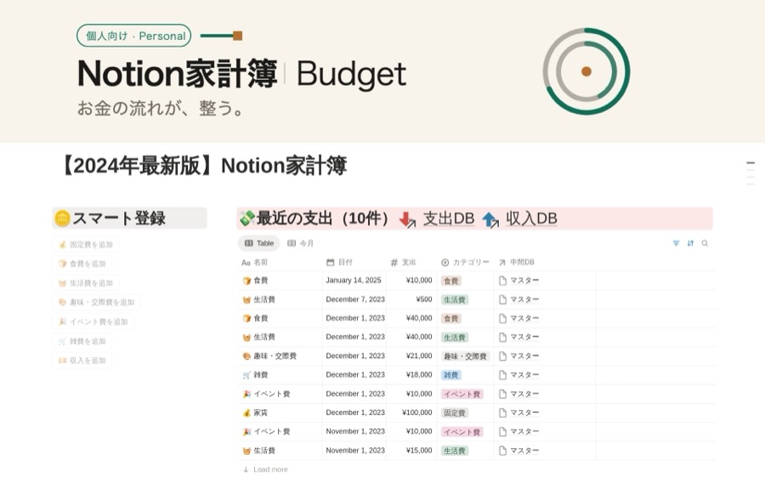Click the 固定費を追加 button
Screen dimensions: 765x478
click(x=86, y=245)
